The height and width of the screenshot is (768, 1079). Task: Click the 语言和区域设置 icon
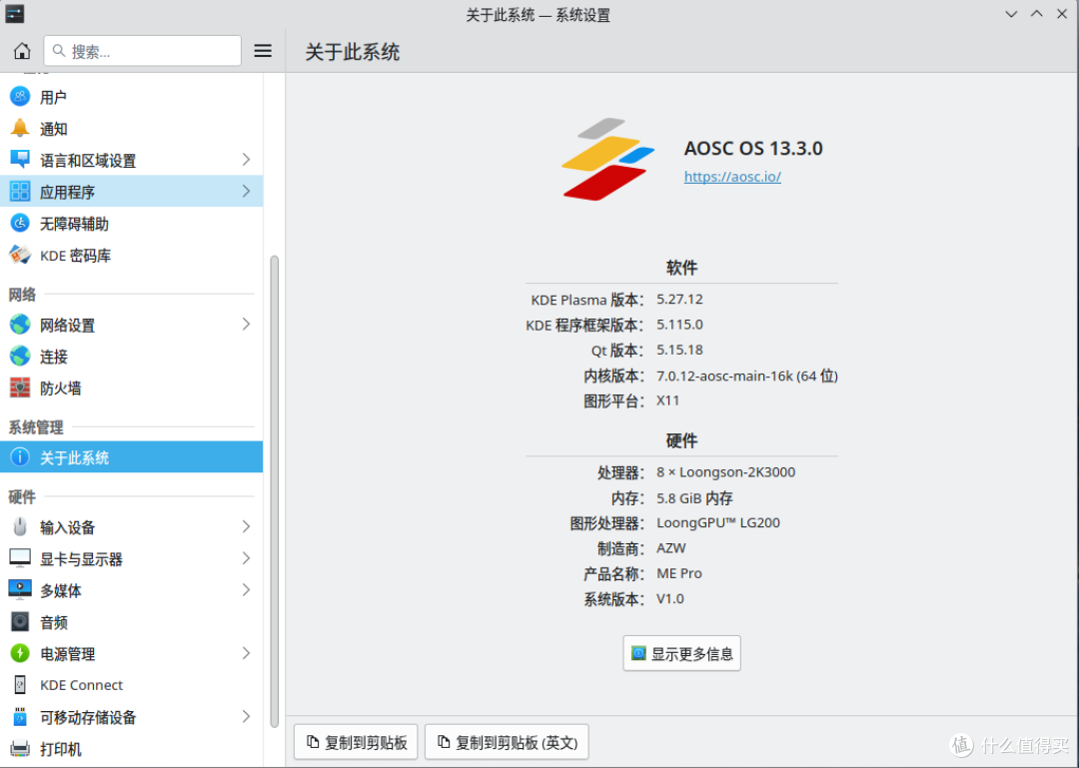click(20, 160)
